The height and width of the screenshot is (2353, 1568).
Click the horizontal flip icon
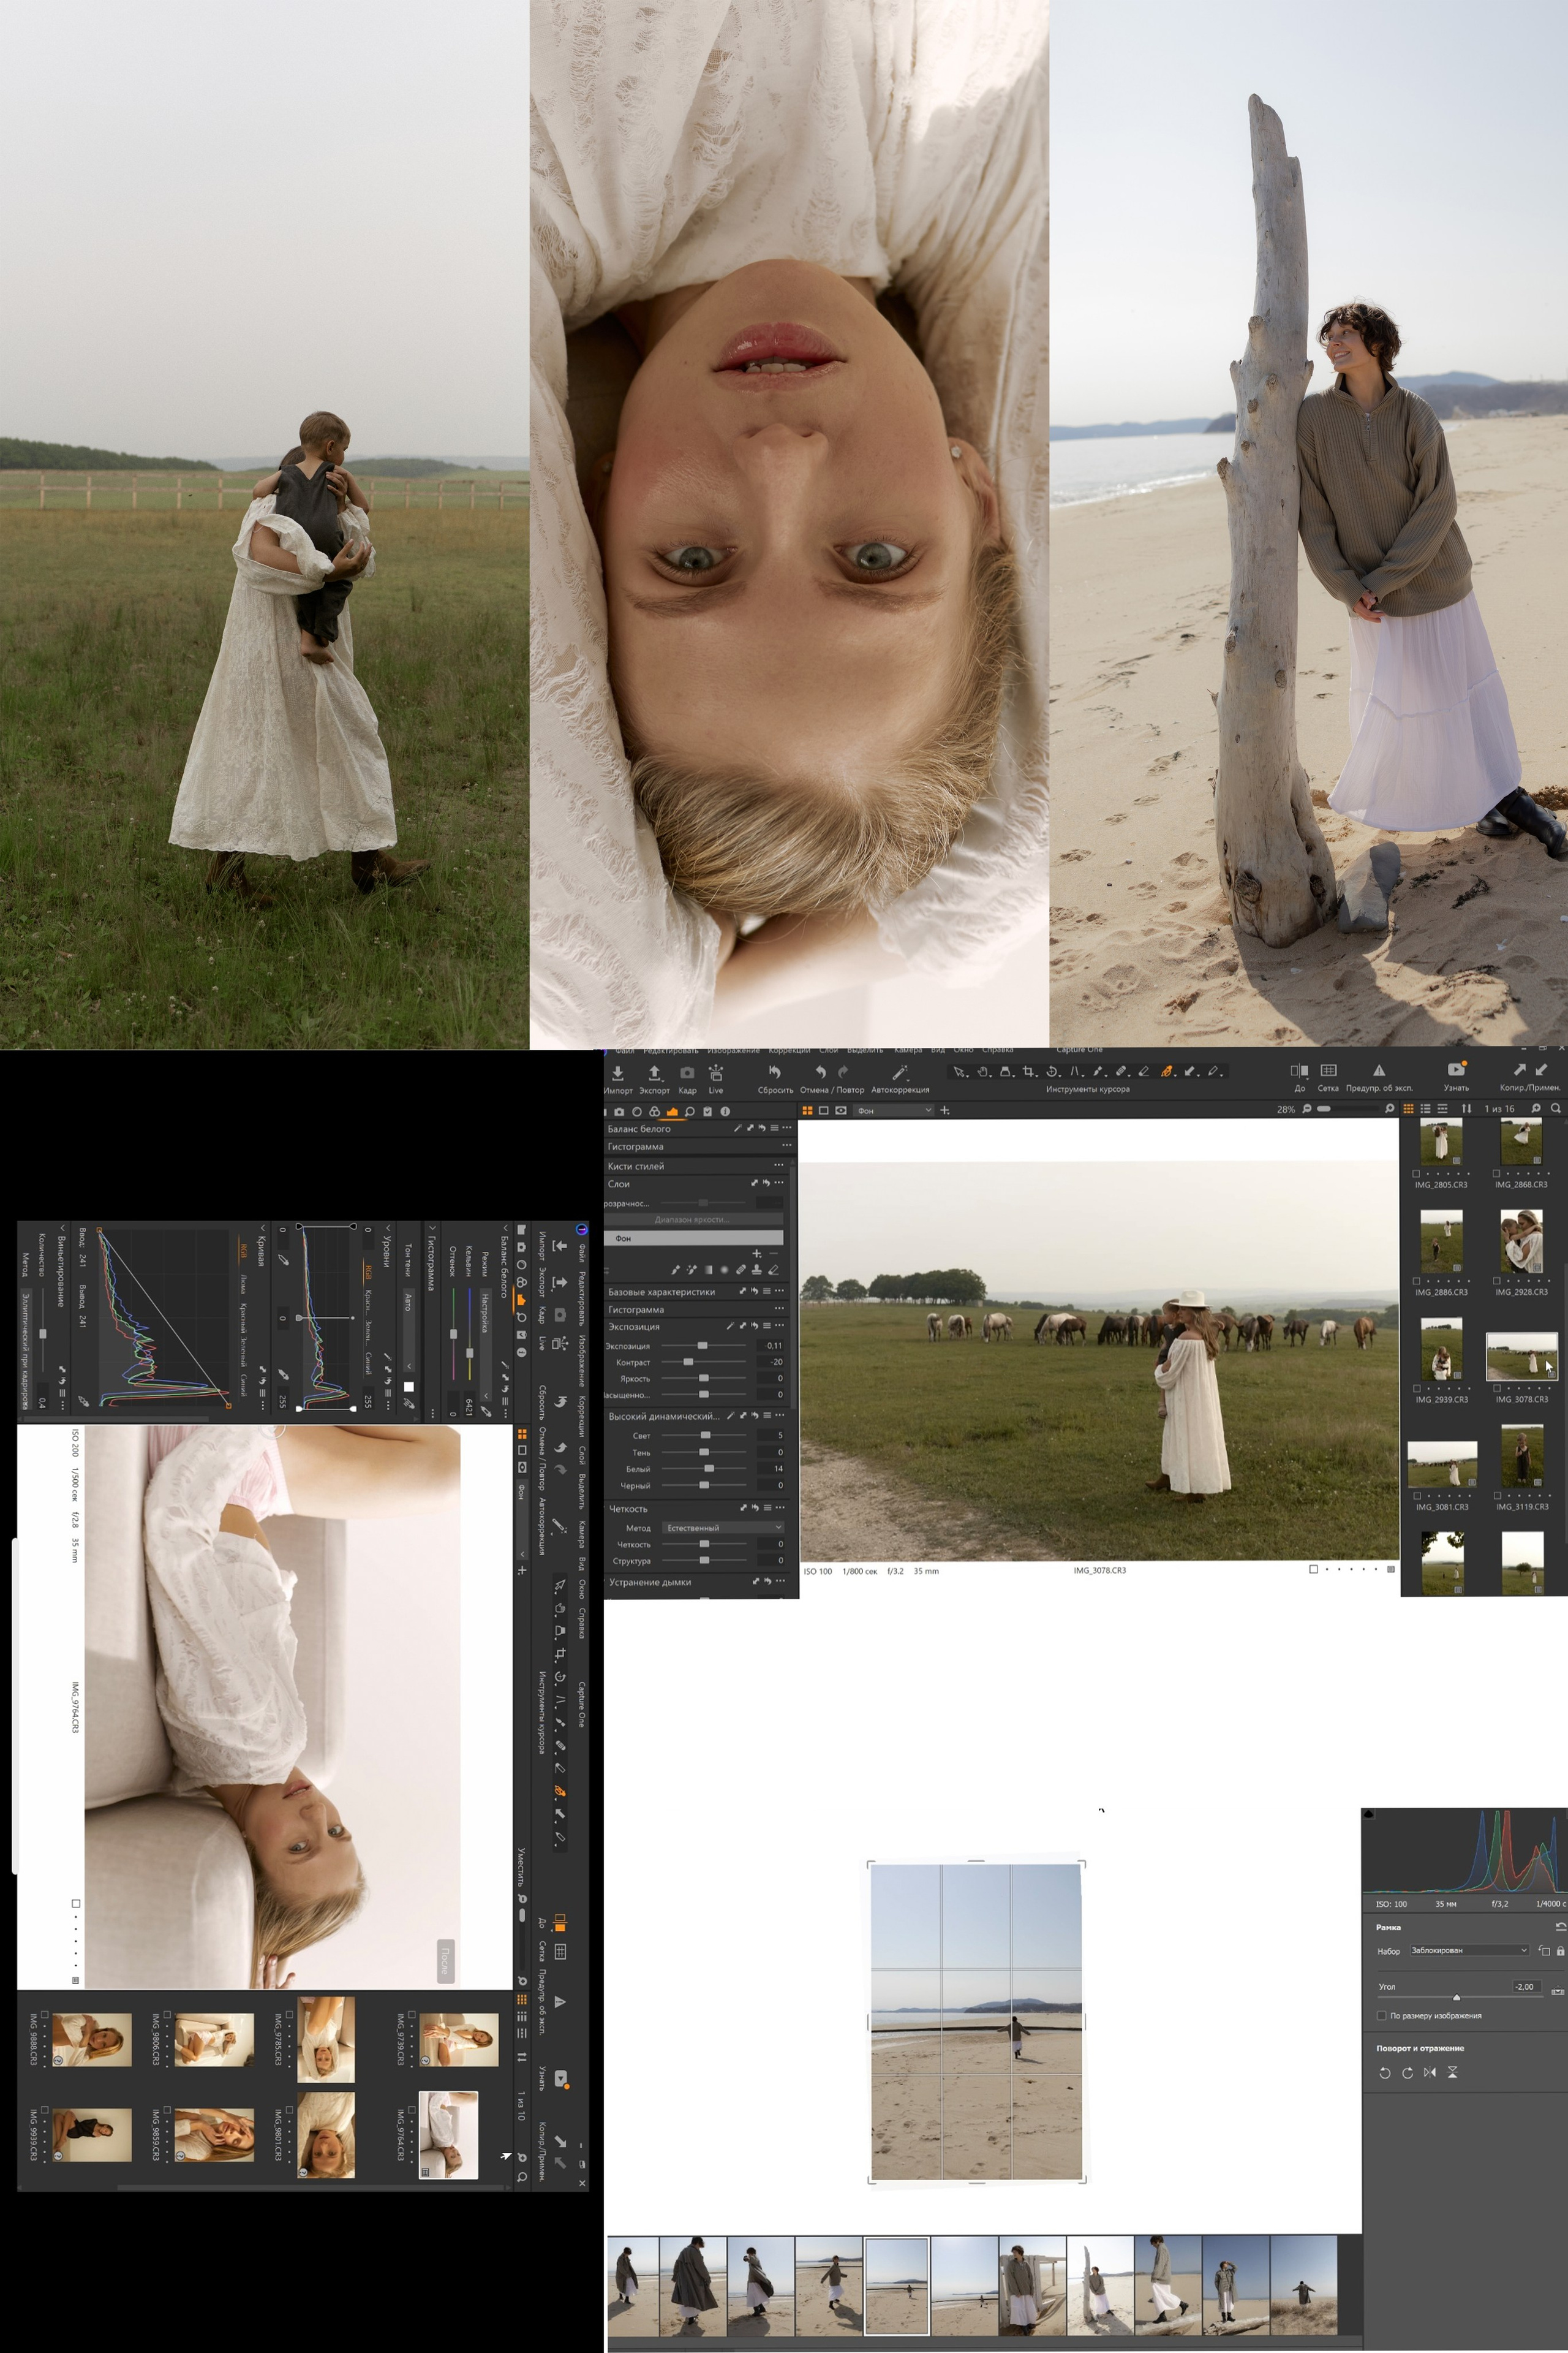pyautogui.click(x=1430, y=2073)
